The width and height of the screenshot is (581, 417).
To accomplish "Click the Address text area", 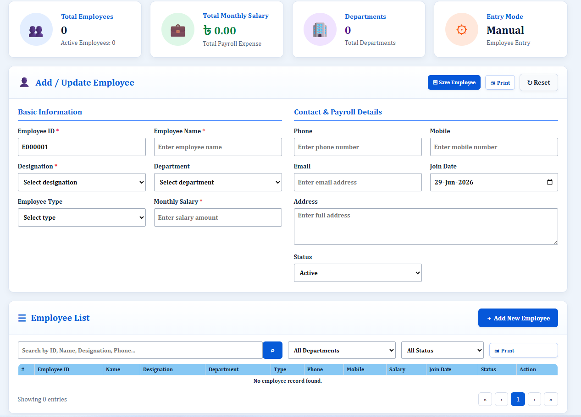I will tap(426, 227).
